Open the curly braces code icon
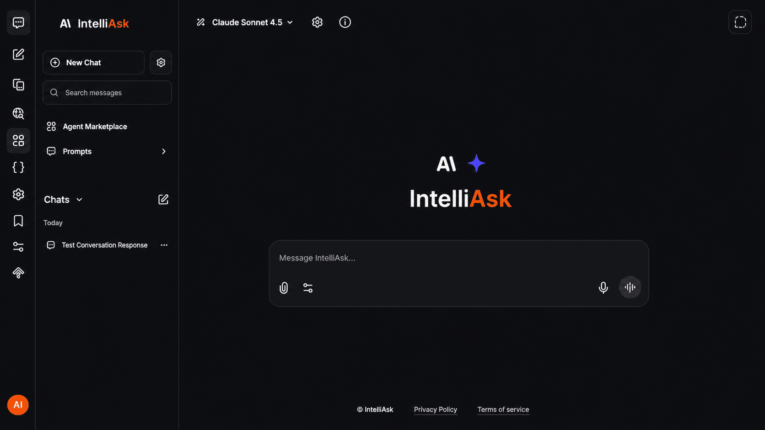The width and height of the screenshot is (765, 430). pyautogui.click(x=18, y=167)
